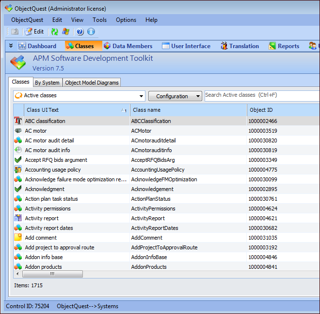Open the Tools menu
This screenshot has height=314, width=320.
99,20
